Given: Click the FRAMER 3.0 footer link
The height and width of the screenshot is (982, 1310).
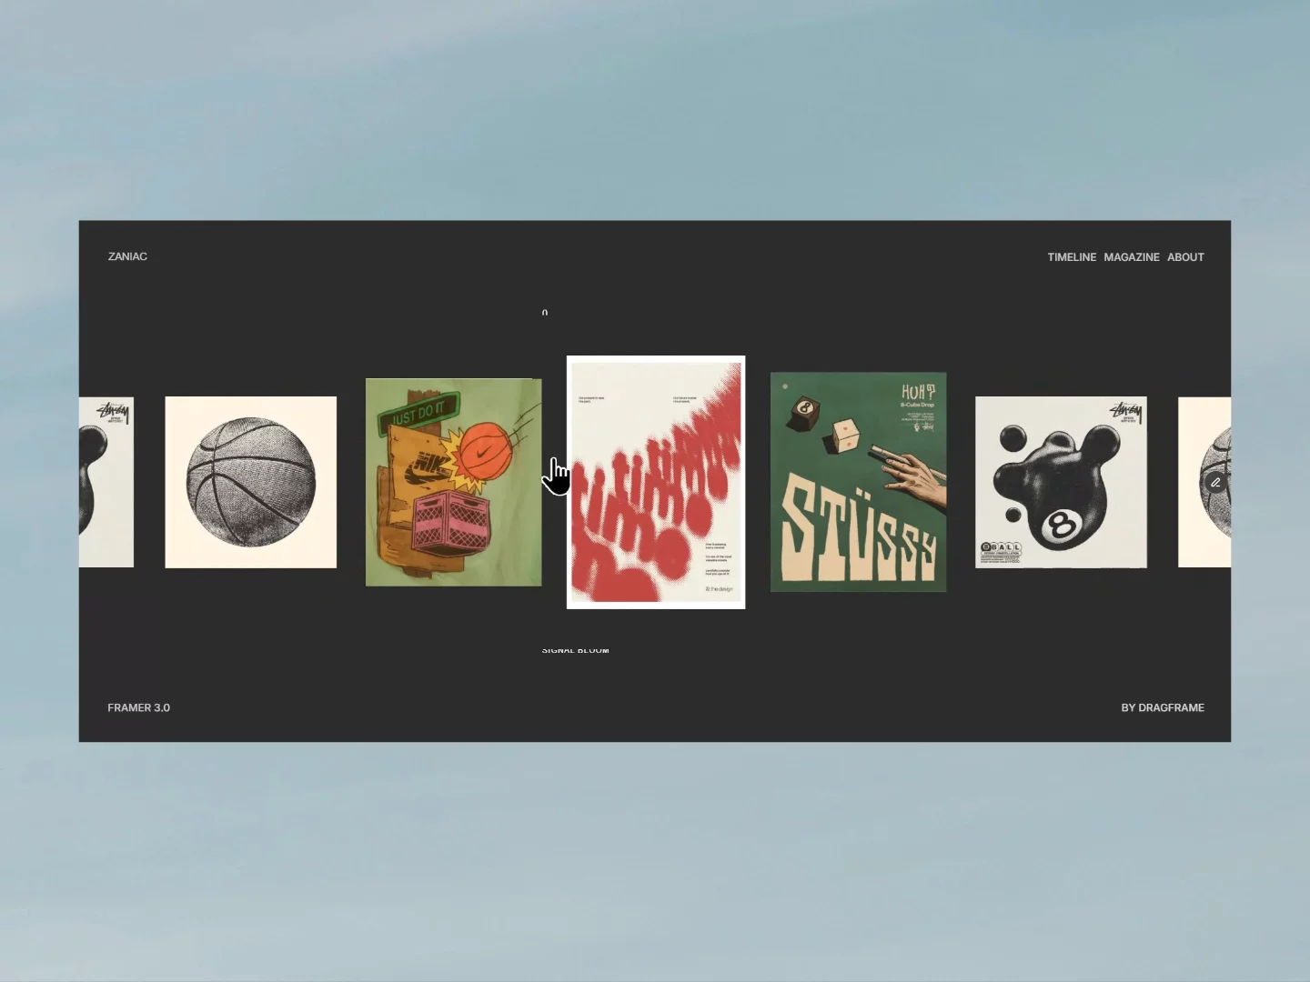Looking at the screenshot, I should click(x=138, y=707).
